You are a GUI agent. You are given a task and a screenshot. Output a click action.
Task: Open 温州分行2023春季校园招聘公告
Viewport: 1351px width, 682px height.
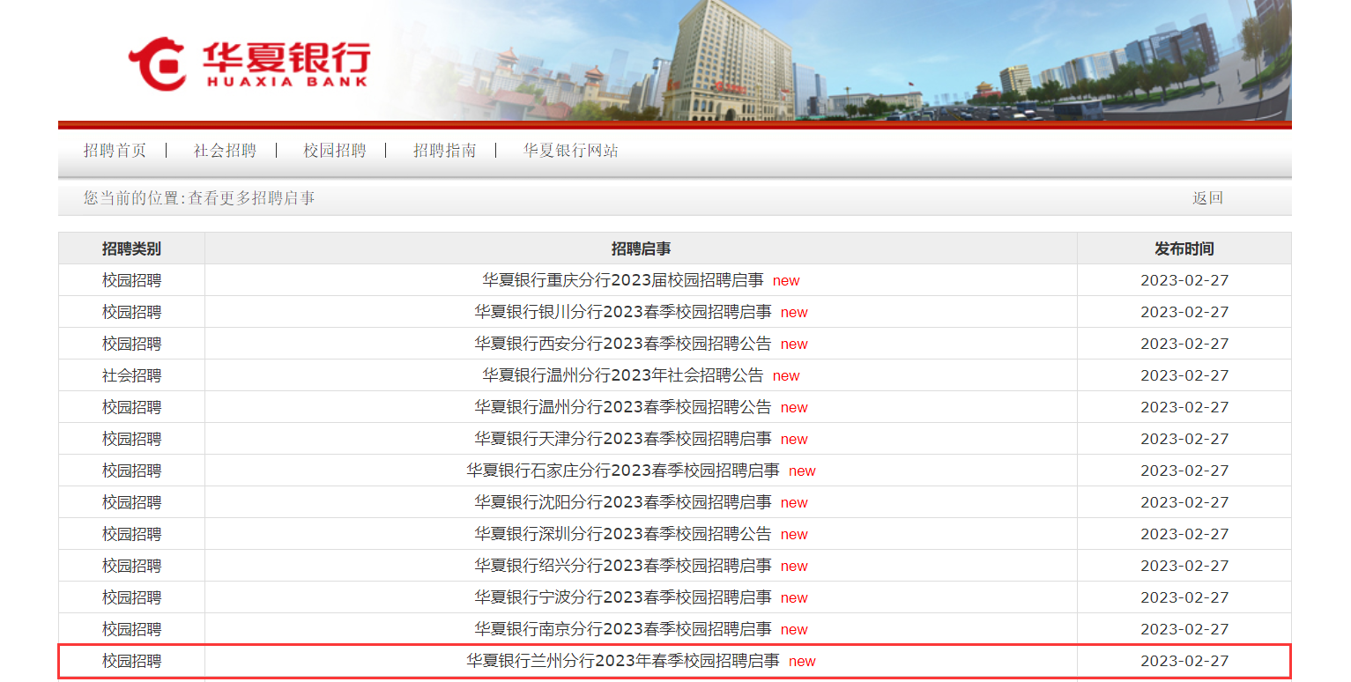pos(622,407)
